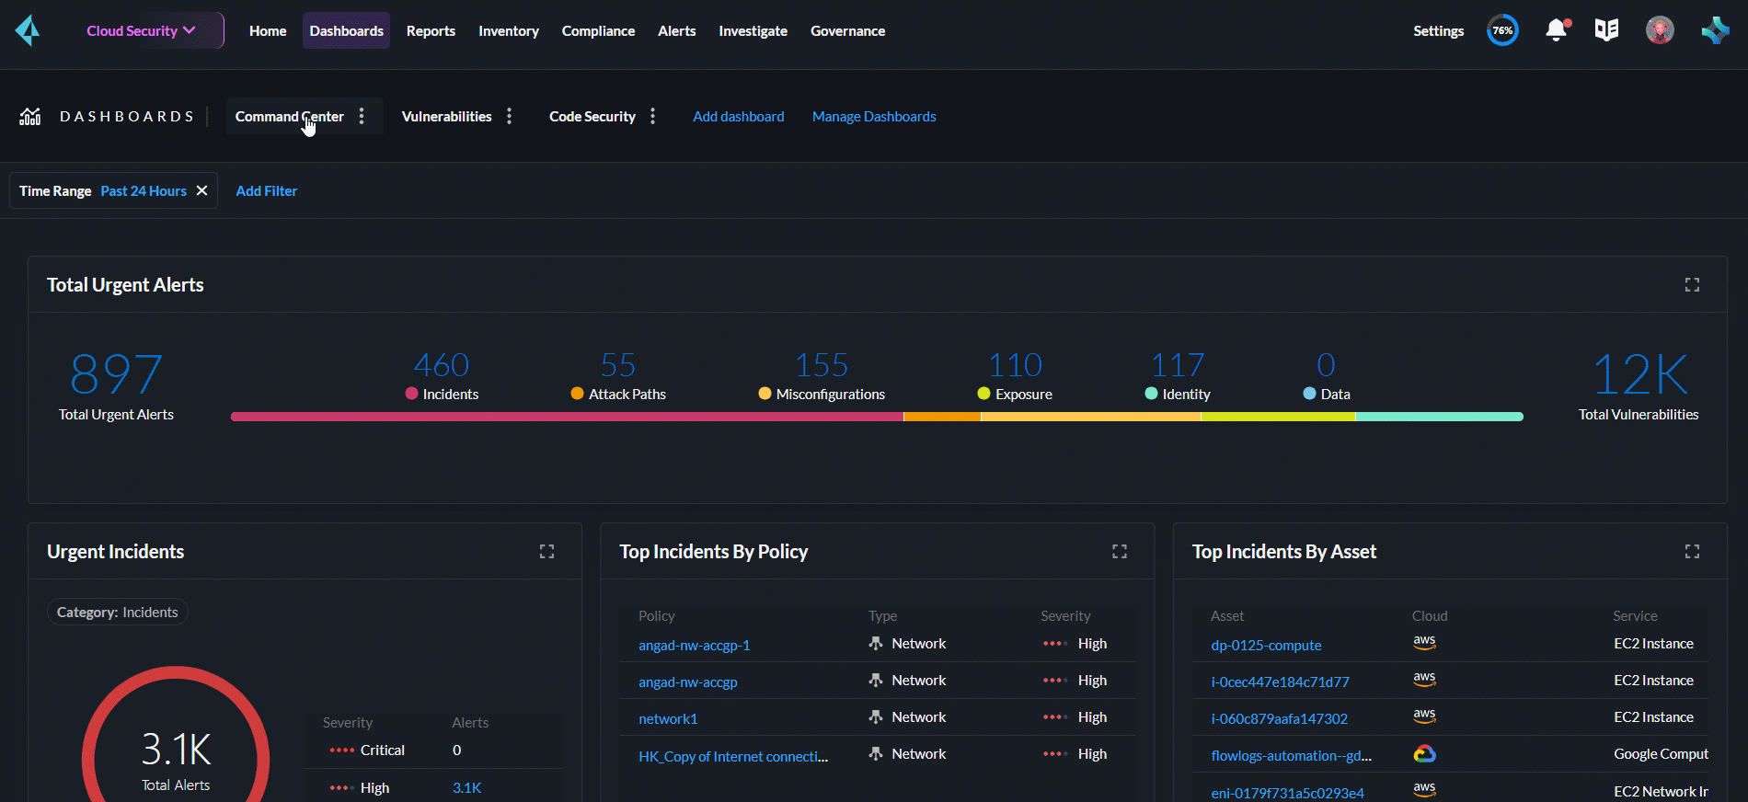Open Settings from the top bar
This screenshot has height=802, width=1748.
coord(1438,30)
